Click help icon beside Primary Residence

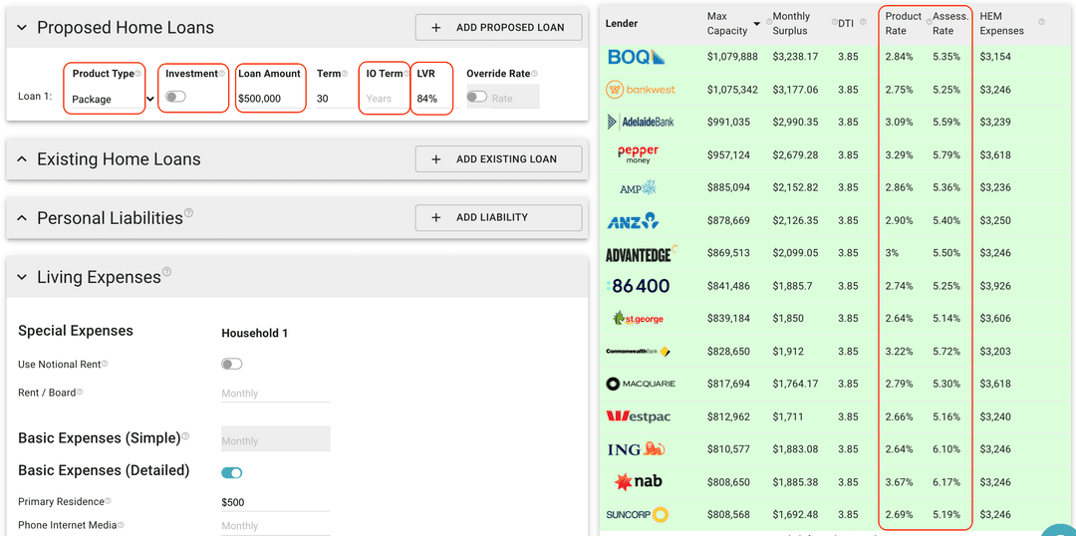tap(108, 502)
